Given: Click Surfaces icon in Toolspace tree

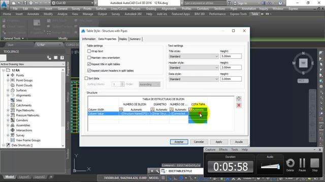Looking at the screenshot, I should click(x=13, y=90).
